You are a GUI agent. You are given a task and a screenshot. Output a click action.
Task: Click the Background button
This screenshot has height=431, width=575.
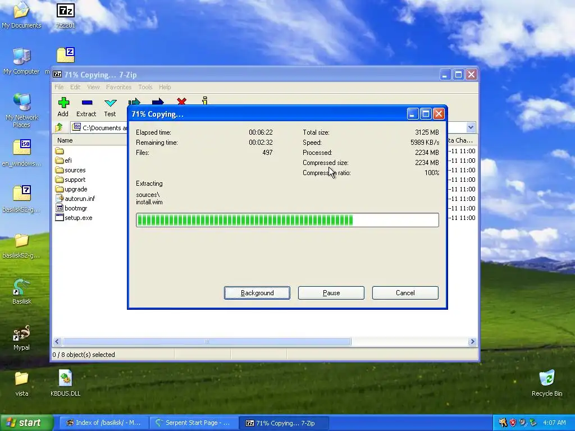point(257,293)
